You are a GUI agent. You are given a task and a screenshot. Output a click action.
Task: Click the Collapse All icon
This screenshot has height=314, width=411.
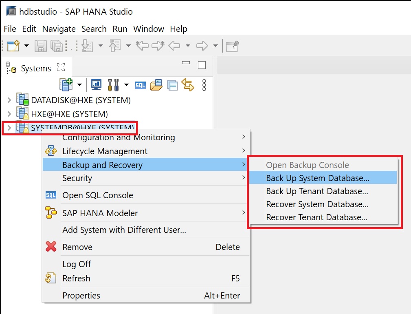click(172, 86)
